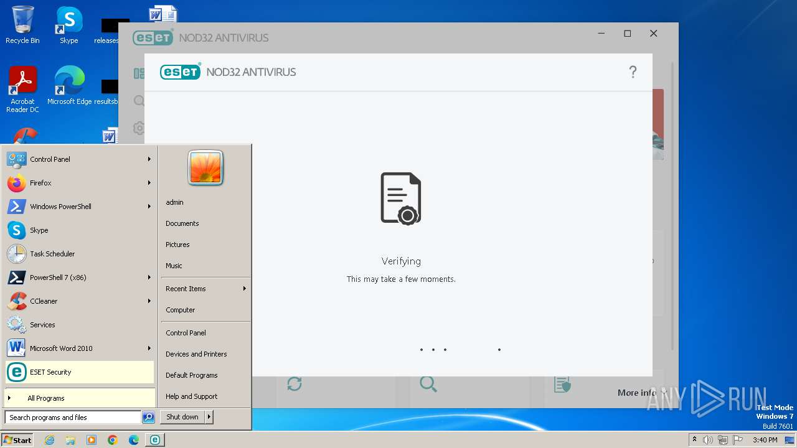Viewport: 797px width, 448px height.
Task: Expand Firefox jump list arrow
Action: [149, 183]
